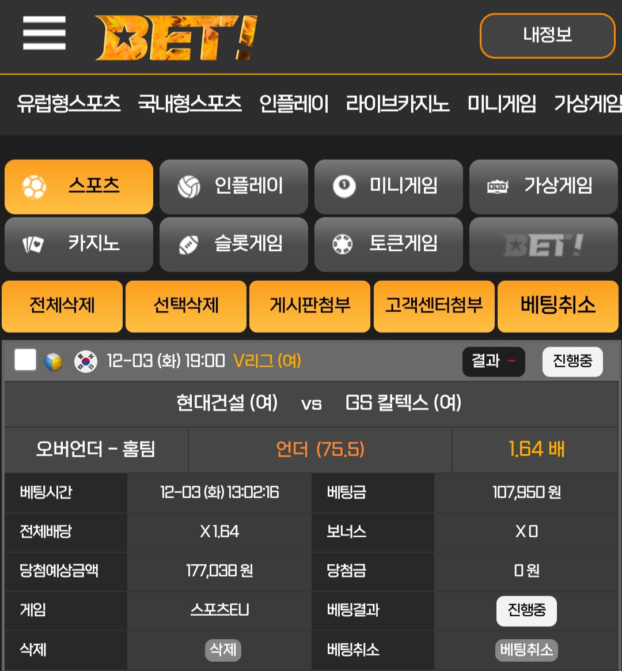The width and height of the screenshot is (622, 671).
Task: Select the 스포츠 soccer ball category
Action: click(x=79, y=187)
